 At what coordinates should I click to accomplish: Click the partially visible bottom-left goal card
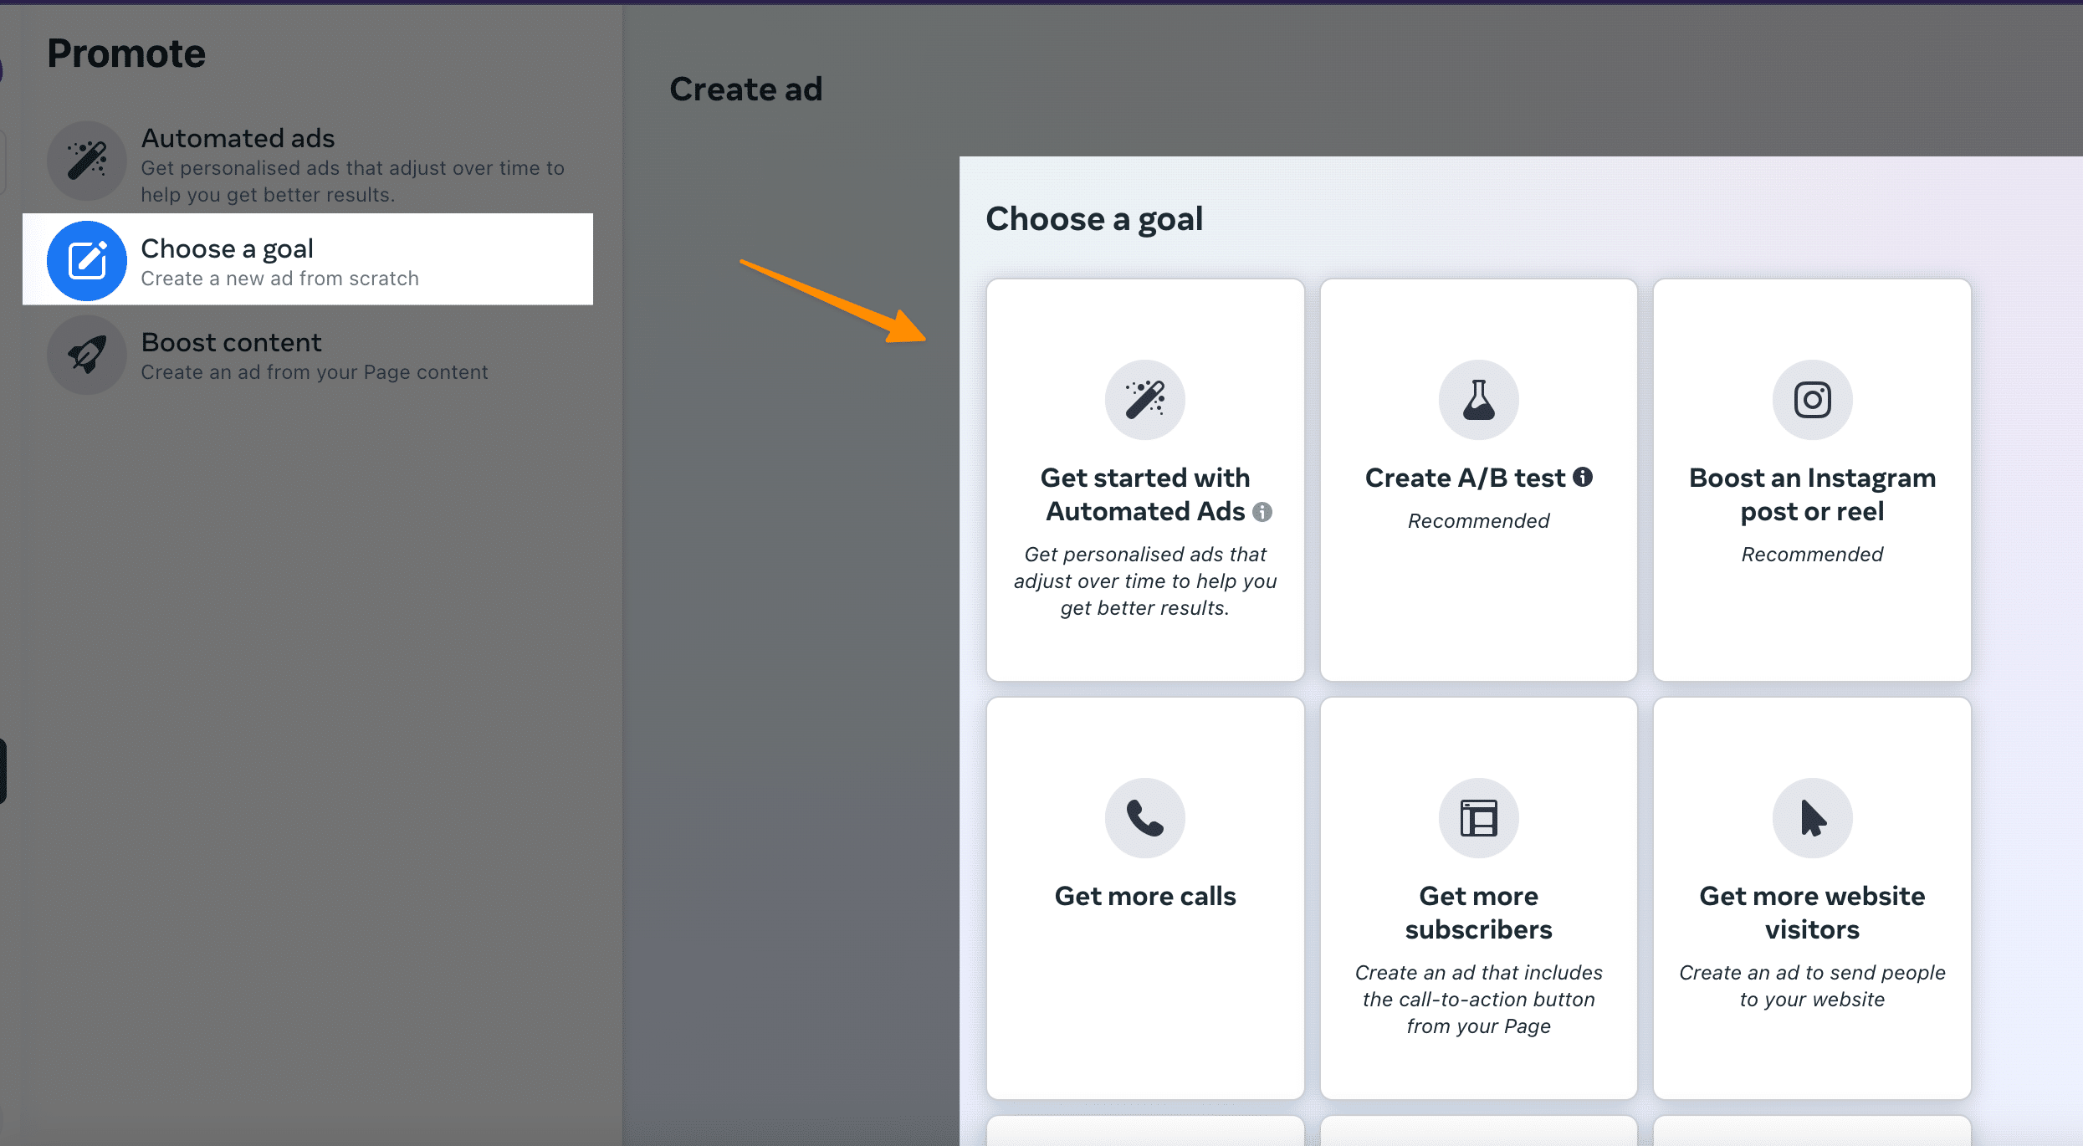[1144, 1131]
